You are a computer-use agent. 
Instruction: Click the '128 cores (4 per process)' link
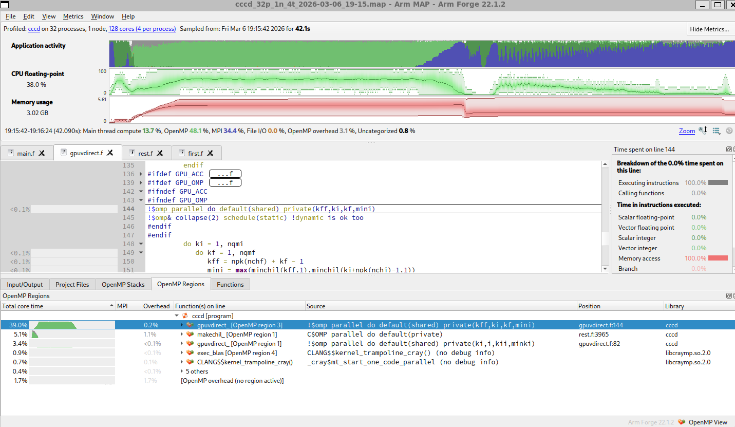coord(142,29)
